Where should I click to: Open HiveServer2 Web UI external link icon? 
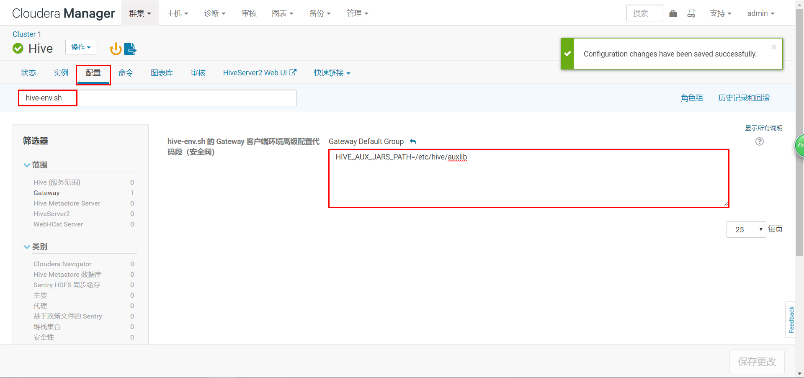(x=293, y=72)
